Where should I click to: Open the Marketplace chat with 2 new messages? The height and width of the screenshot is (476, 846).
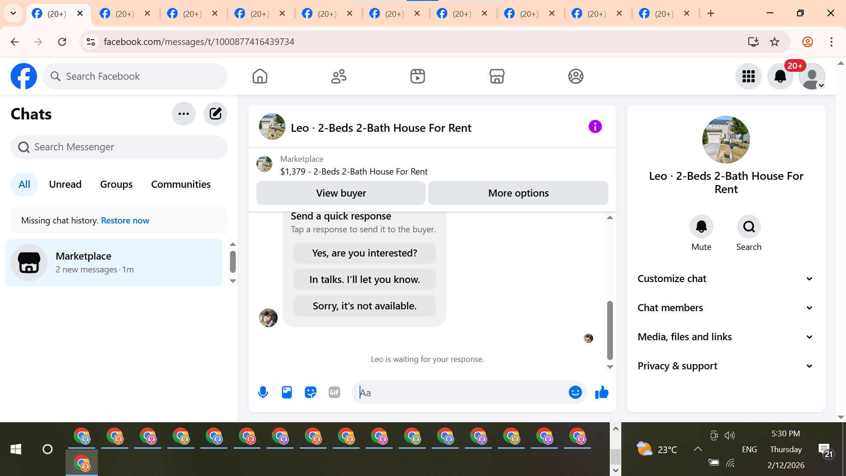click(114, 263)
